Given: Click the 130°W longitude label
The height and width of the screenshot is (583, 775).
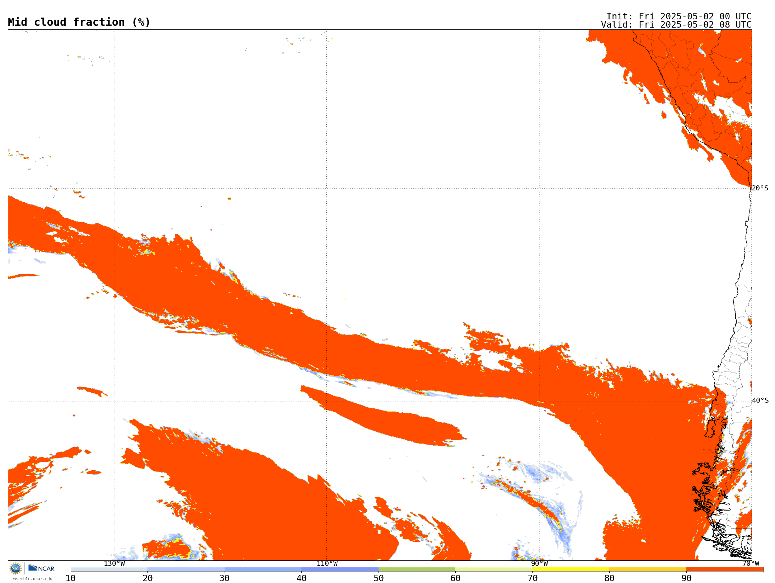Looking at the screenshot, I should [x=114, y=563].
